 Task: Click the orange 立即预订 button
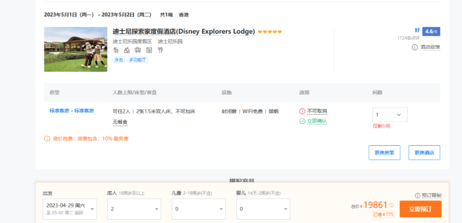click(x=420, y=209)
